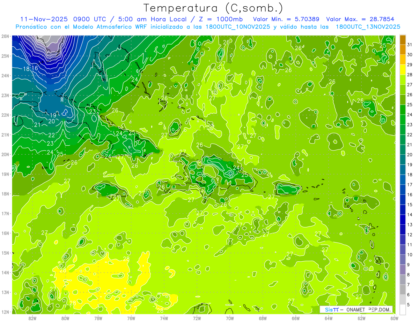The width and height of the screenshot is (419, 323).
Task: Pick the light gray swatch between 5 and 6
Action: click(x=403, y=300)
